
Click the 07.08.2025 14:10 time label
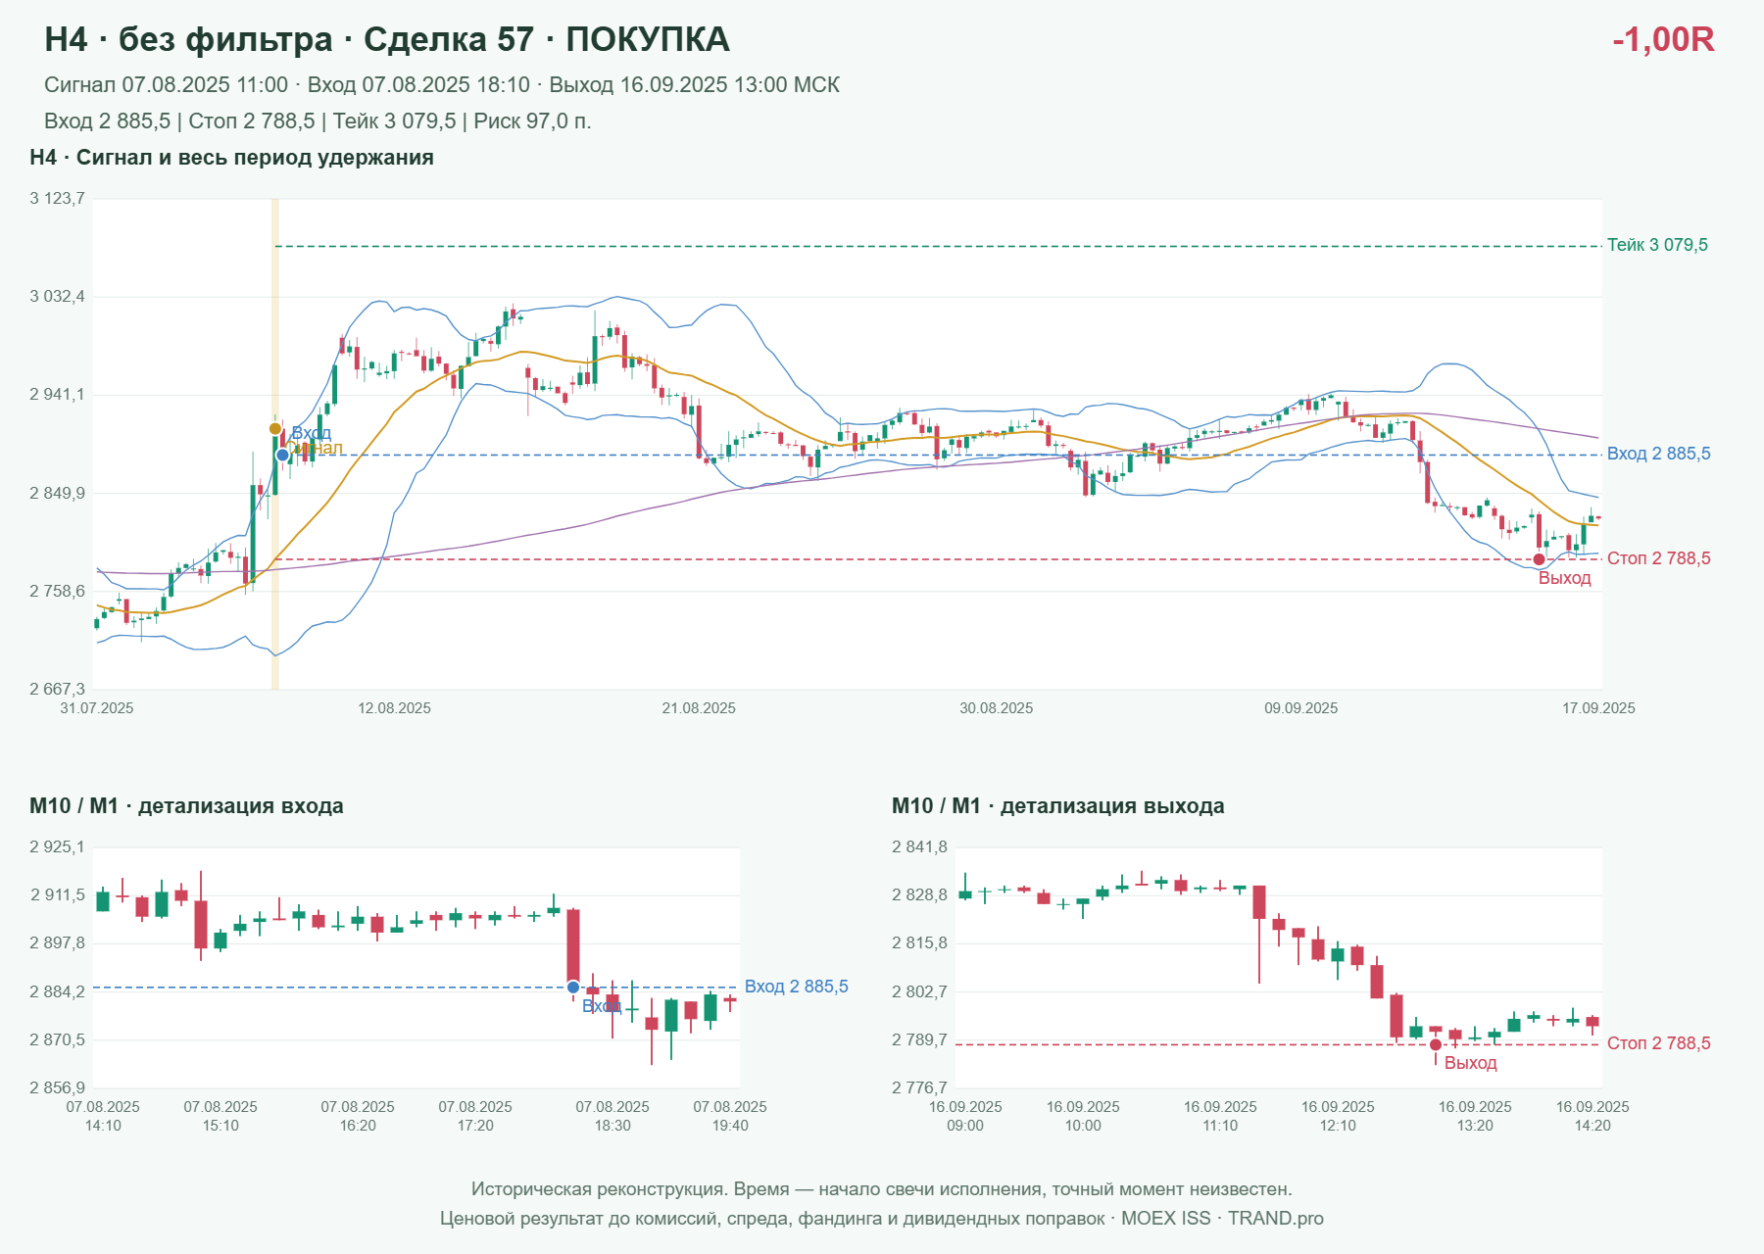(x=103, y=1116)
